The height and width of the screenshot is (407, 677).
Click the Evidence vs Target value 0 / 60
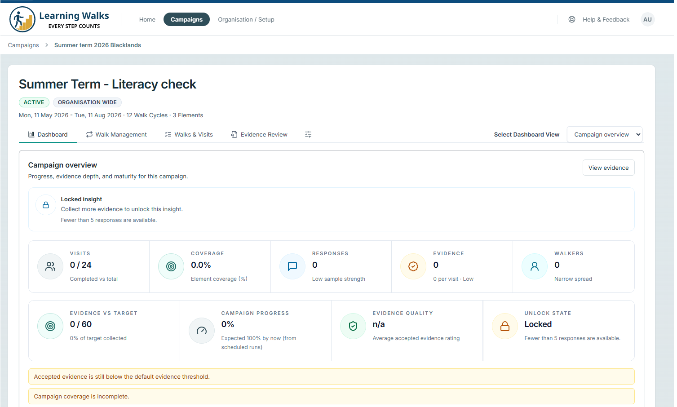81,324
